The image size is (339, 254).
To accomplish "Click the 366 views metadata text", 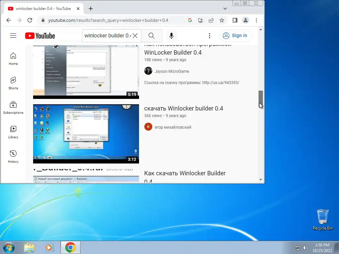I will coord(153,116).
